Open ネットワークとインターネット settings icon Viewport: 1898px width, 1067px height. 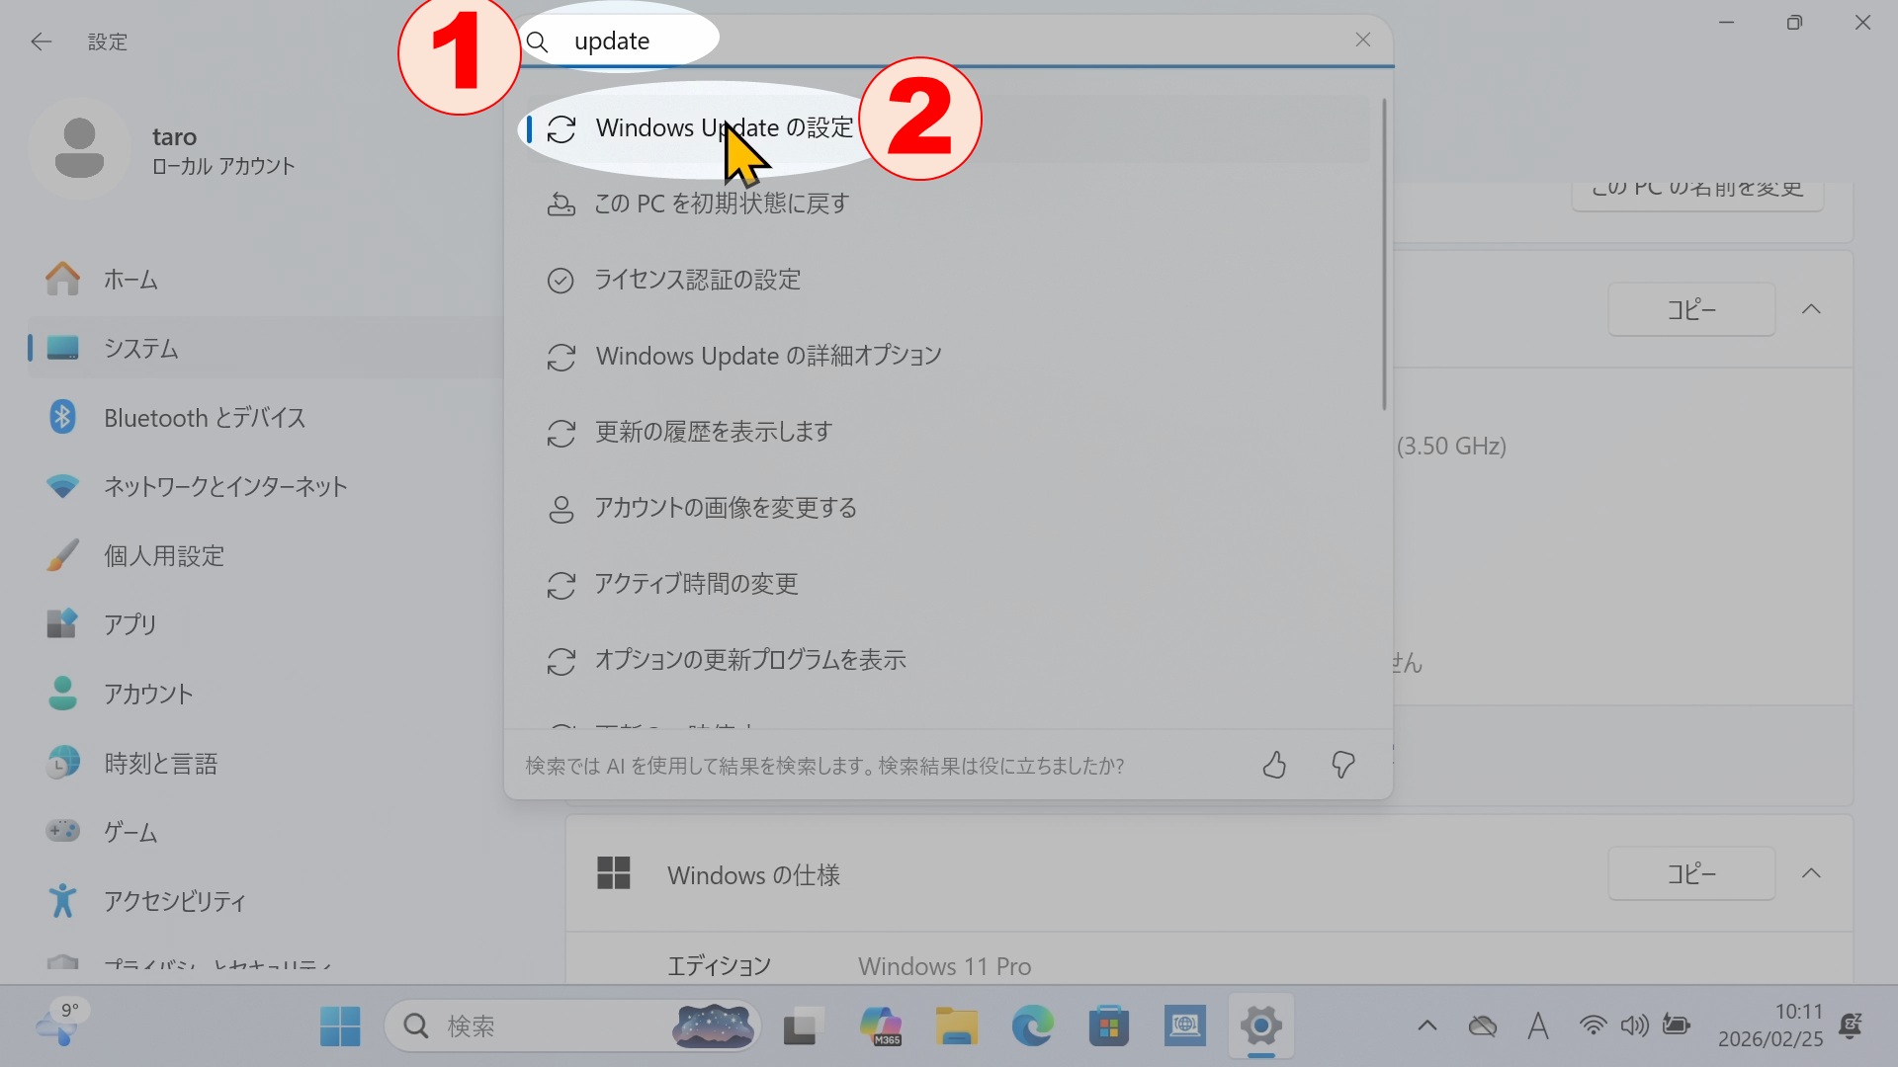(62, 485)
